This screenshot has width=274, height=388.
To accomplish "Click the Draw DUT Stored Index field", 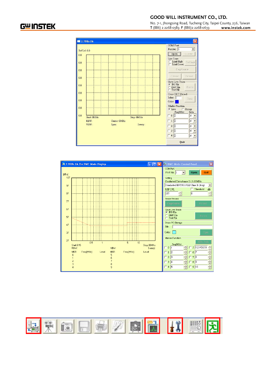I will pyautogui.click(x=179, y=98).
